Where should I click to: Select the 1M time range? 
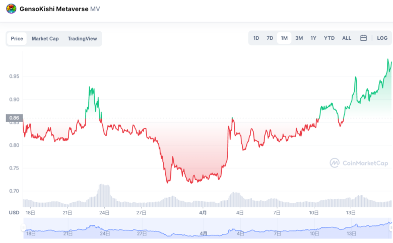[x=284, y=38]
